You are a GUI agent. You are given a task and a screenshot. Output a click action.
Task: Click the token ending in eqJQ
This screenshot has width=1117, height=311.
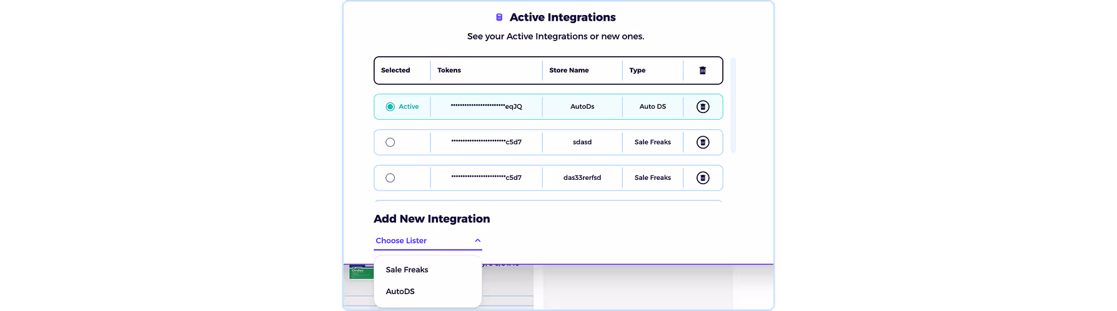[x=487, y=107]
